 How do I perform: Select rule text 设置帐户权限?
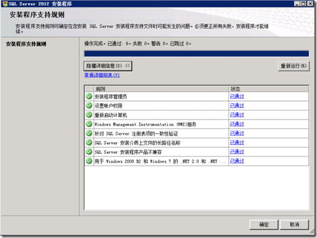pyautogui.click(x=109, y=106)
